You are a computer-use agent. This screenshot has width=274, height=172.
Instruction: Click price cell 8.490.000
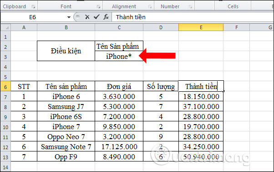(x=119, y=156)
